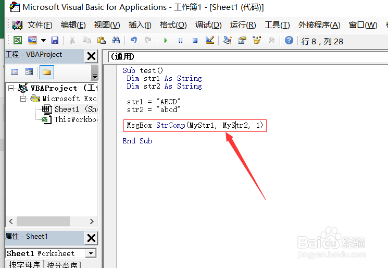The image size is (388, 268).
Task: Open the 插入(I) menu
Action: 140,25
